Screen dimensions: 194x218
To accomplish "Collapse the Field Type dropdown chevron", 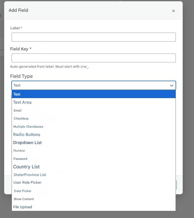I will tap(172, 86).
